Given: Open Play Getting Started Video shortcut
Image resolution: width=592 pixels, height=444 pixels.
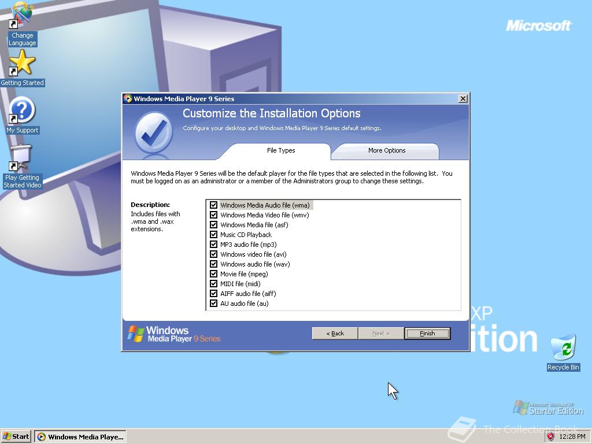Looking at the screenshot, I should [23, 166].
